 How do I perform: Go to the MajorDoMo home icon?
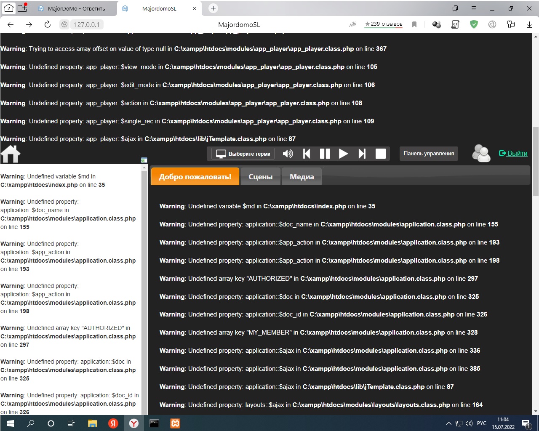click(11, 154)
